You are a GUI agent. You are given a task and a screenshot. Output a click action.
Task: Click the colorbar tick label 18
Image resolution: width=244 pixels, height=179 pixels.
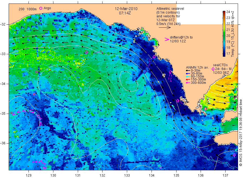(228, 48)
